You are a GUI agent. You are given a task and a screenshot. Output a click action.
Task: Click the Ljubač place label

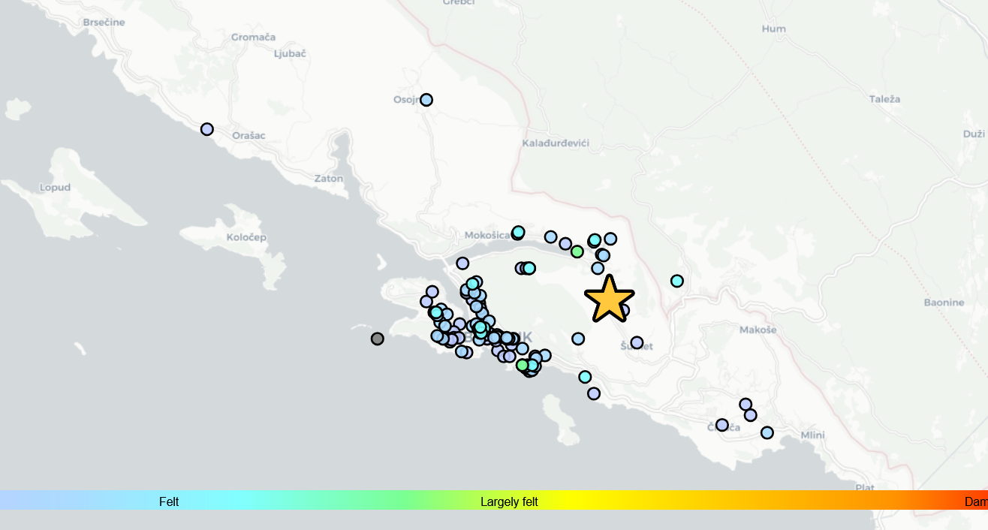pos(290,53)
